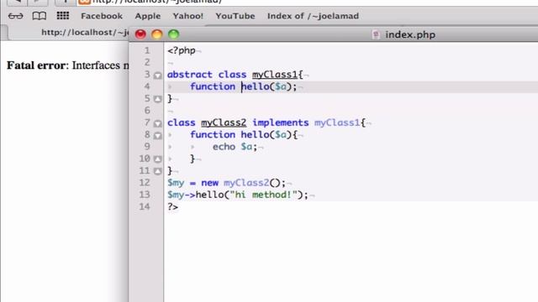
Task: Open the Reading List glasses icon
Action: 15,16
